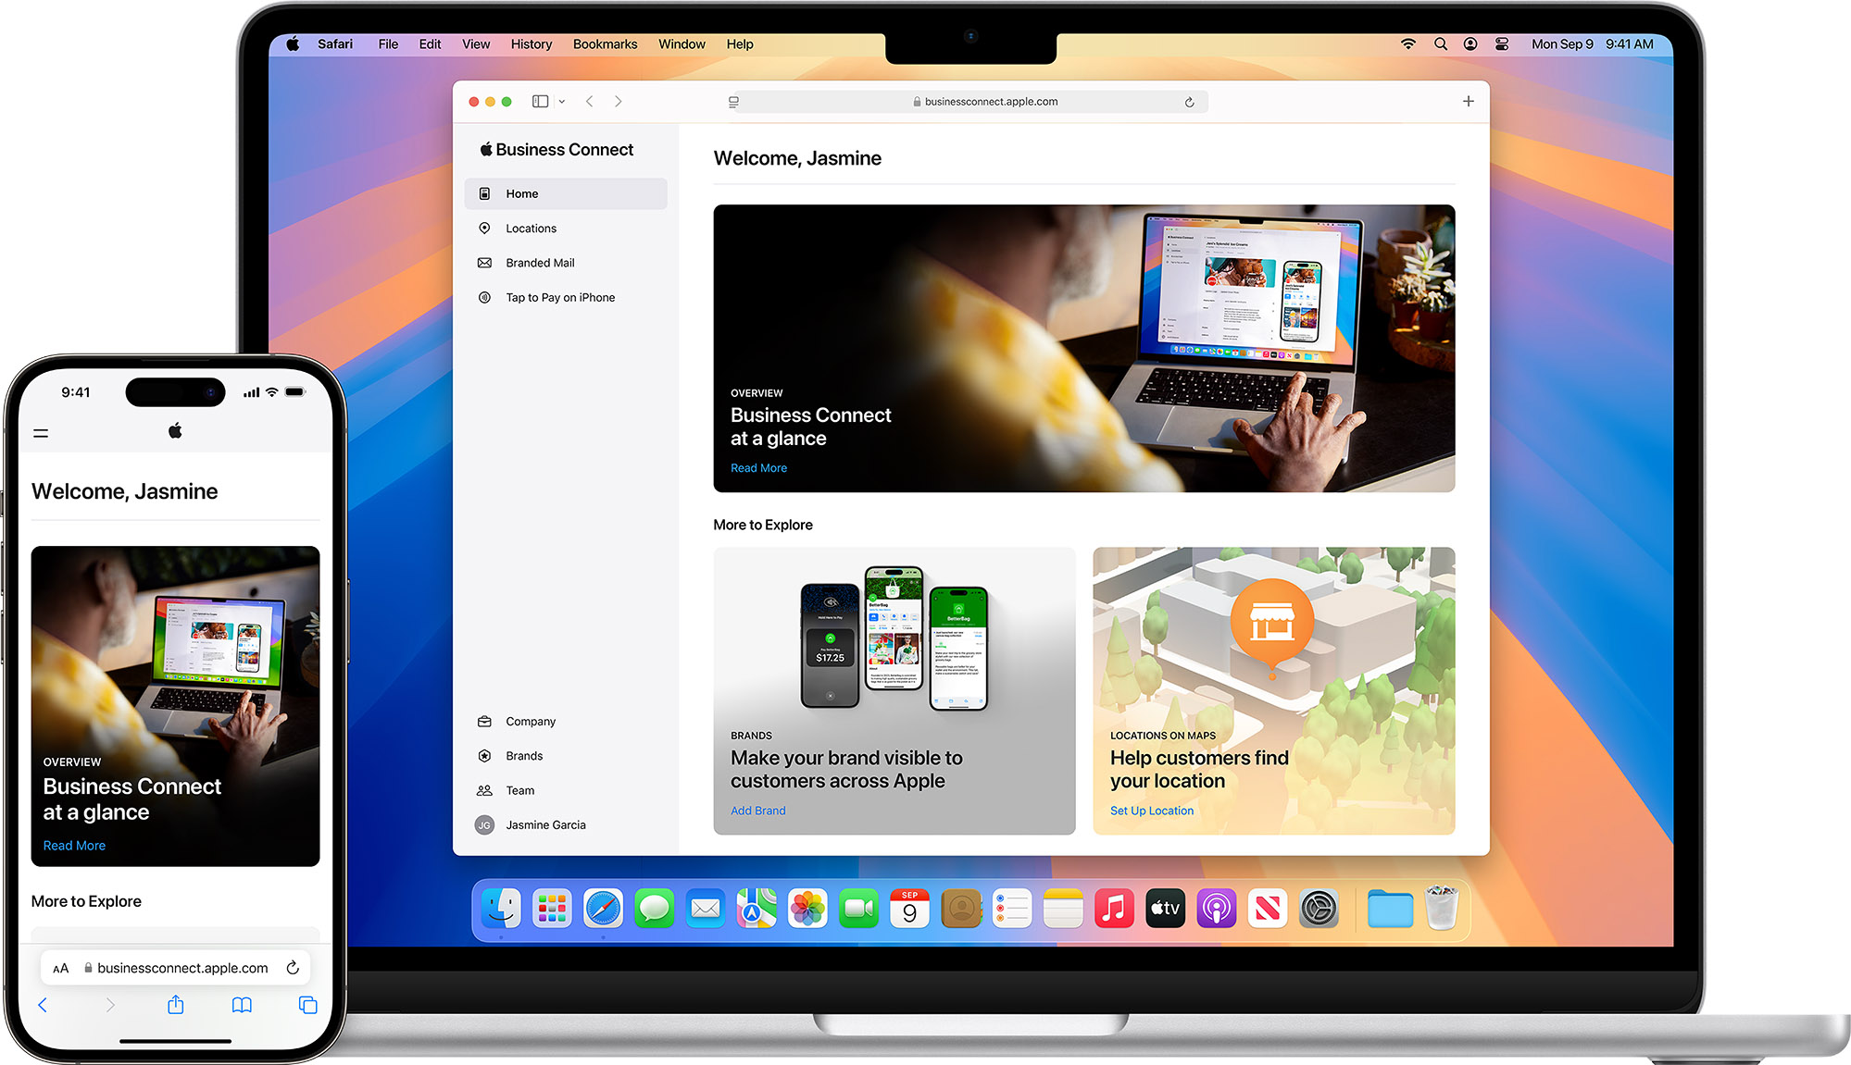Viewport: 1851px width, 1065px height.
Task: Select the History menu item
Action: (x=531, y=44)
